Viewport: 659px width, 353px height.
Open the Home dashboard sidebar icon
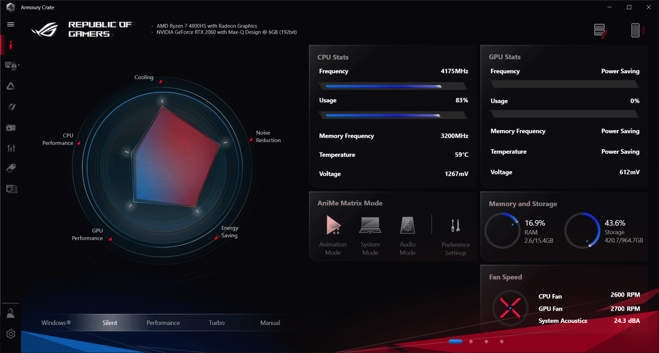pos(11,45)
